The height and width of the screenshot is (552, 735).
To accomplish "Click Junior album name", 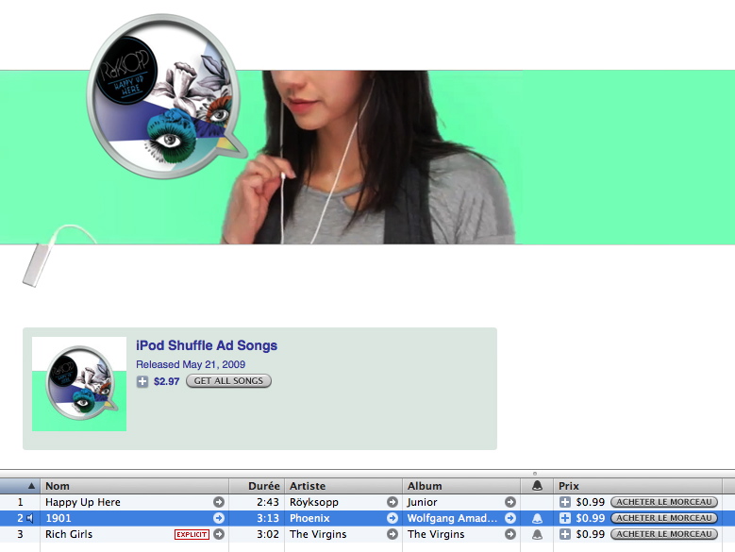I will click(x=423, y=502).
